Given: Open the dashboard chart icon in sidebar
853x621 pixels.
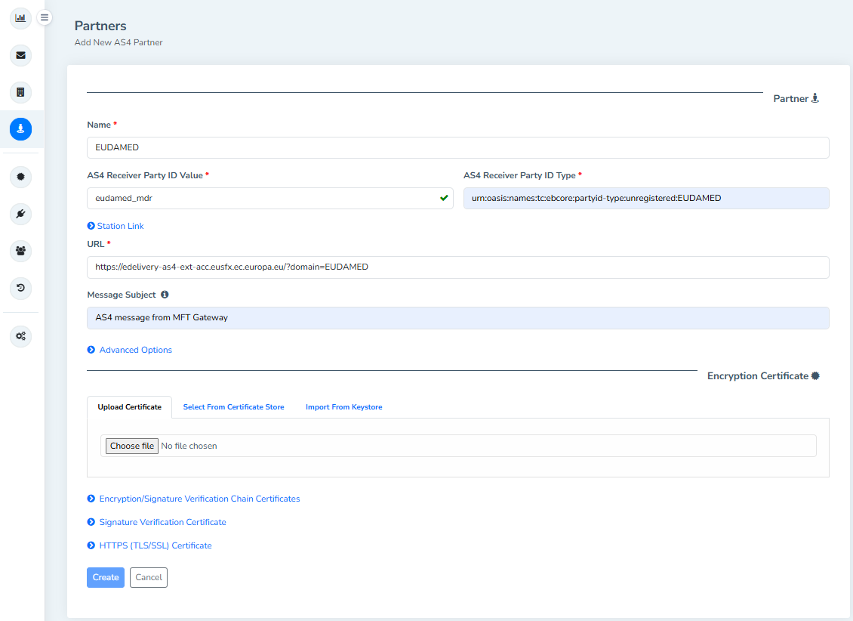Looking at the screenshot, I should click(x=20, y=17).
